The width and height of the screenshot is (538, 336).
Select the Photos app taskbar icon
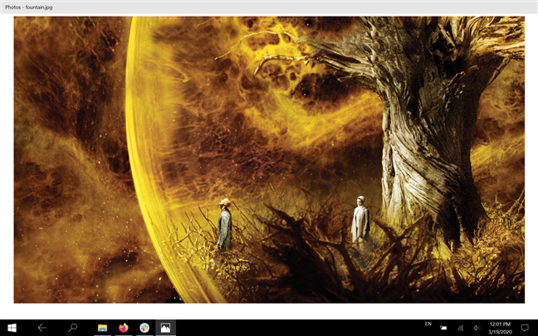click(165, 328)
